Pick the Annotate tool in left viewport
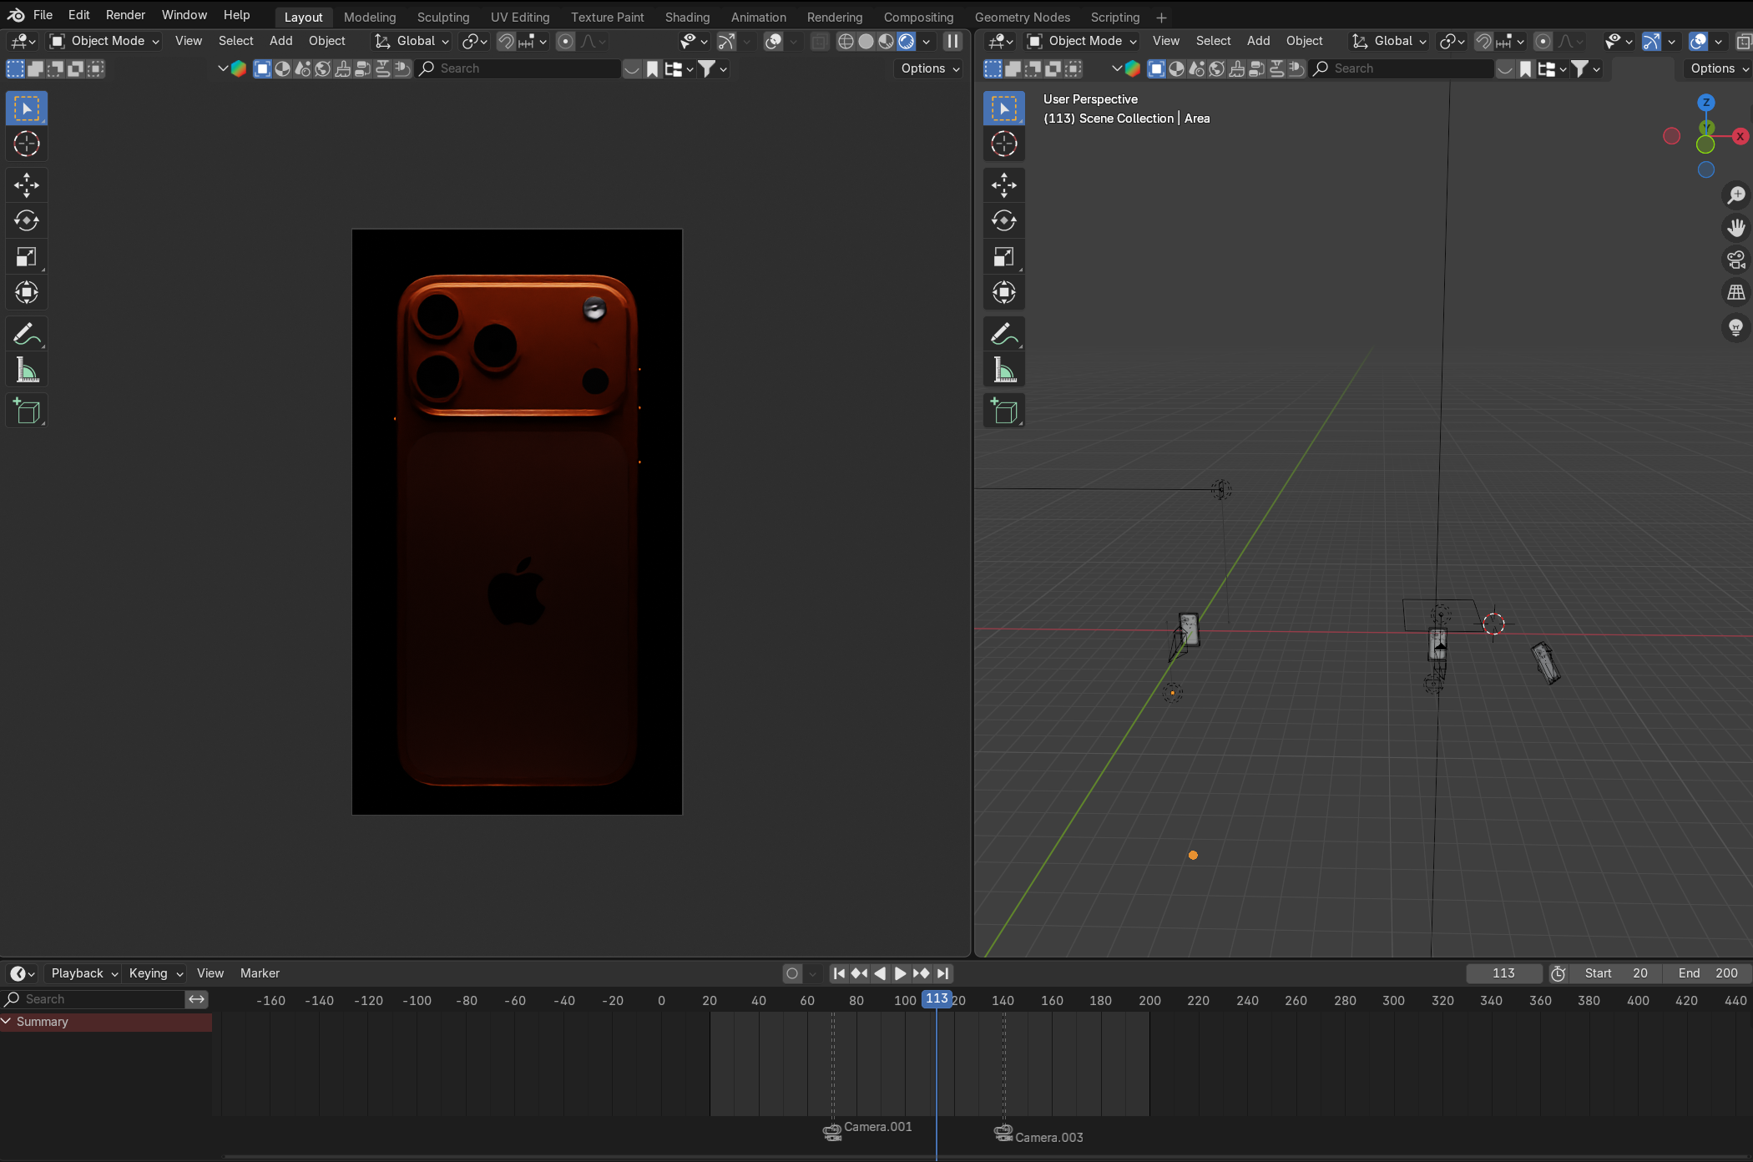 (27, 334)
